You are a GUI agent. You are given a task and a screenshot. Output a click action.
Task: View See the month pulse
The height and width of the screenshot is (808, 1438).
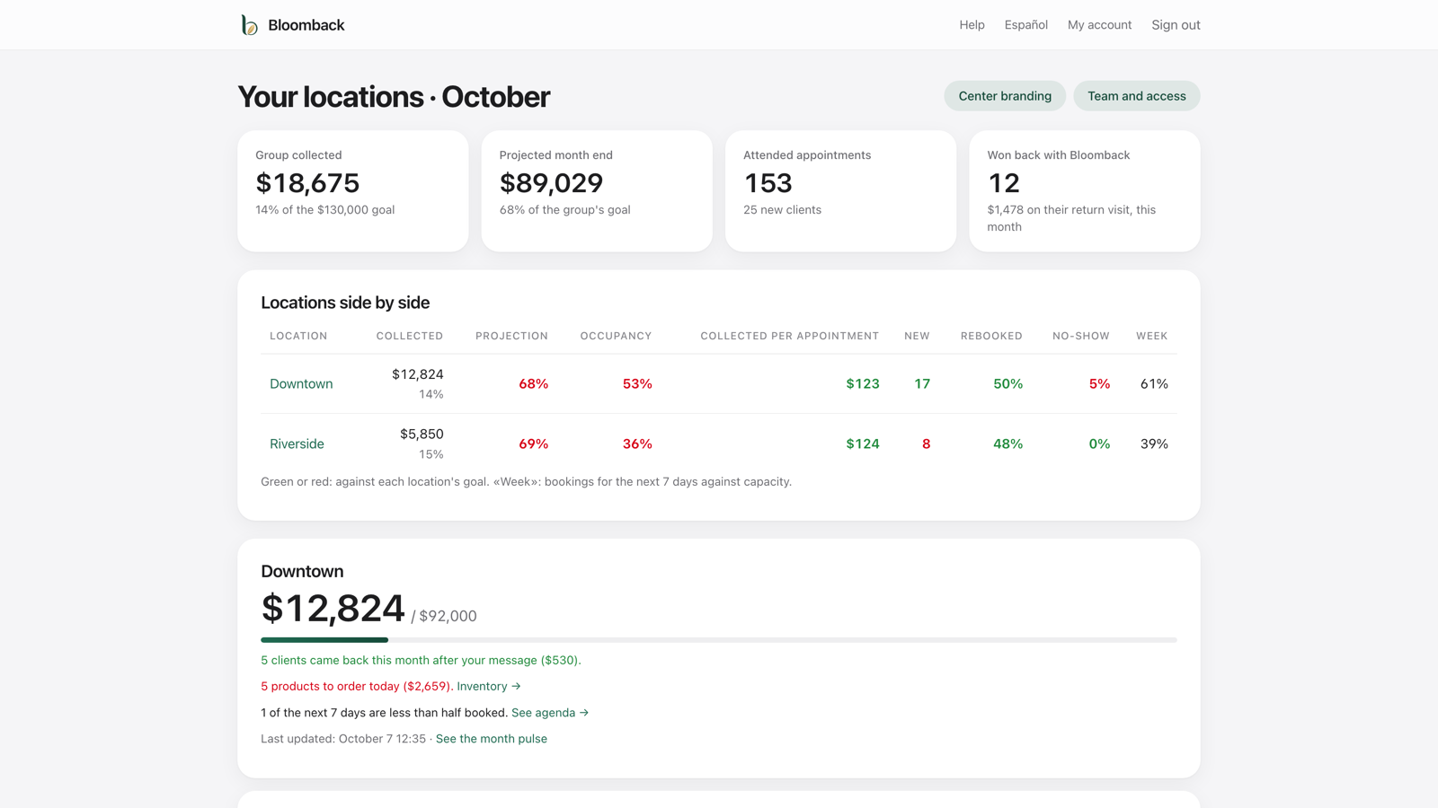492,739
